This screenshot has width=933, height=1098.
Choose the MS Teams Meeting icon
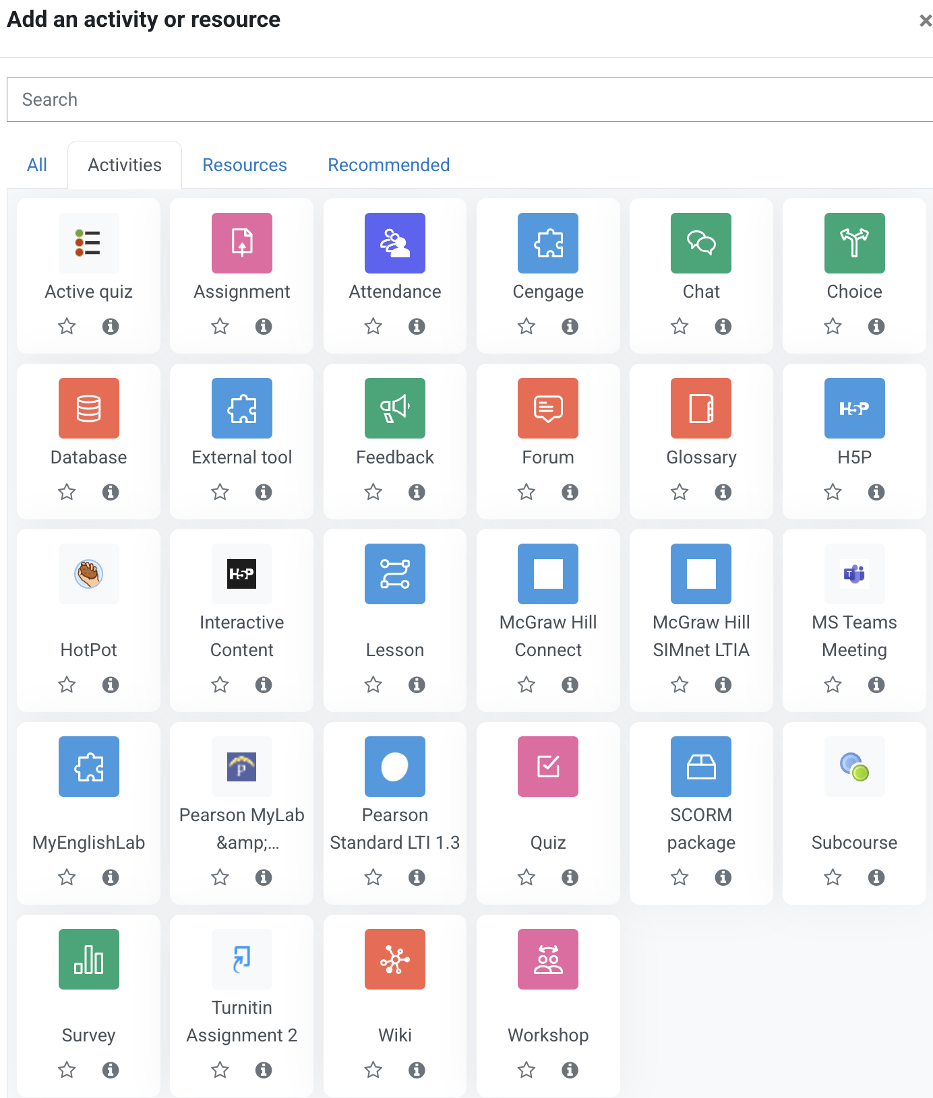click(854, 574)
